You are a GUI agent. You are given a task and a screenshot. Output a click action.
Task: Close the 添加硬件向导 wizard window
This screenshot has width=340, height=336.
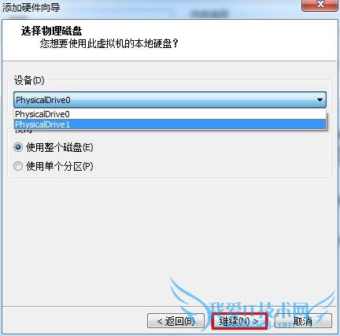click(320, 5)
